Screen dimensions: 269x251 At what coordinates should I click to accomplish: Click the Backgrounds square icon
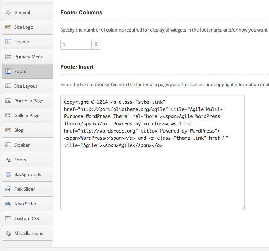click(8, 174)
